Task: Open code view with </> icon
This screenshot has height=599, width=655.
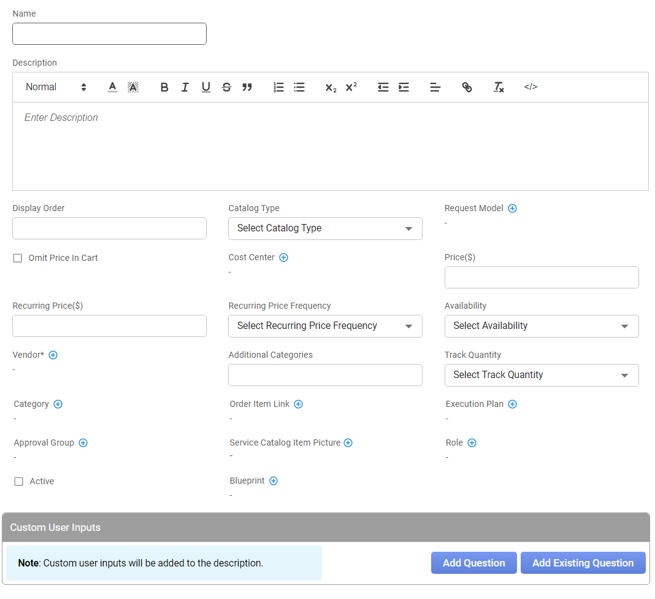Action: tap(531, 87)
